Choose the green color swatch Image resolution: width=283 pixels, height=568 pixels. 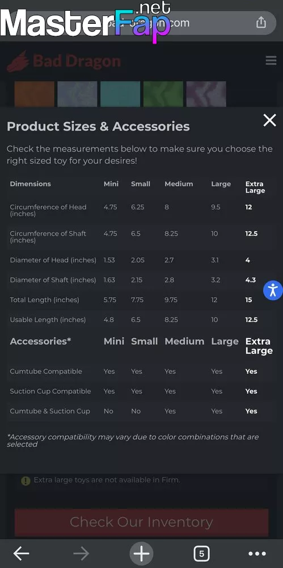point(163,94)
